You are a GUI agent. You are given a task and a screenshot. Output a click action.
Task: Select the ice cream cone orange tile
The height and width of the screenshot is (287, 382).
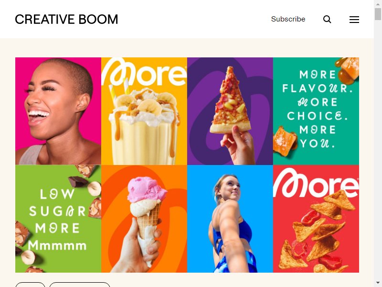coord(144,219)
